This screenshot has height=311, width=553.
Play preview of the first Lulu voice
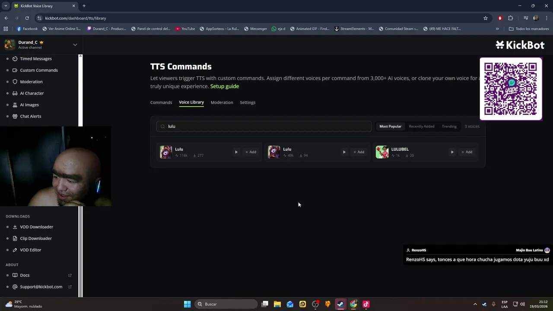[x=236, y=152]
